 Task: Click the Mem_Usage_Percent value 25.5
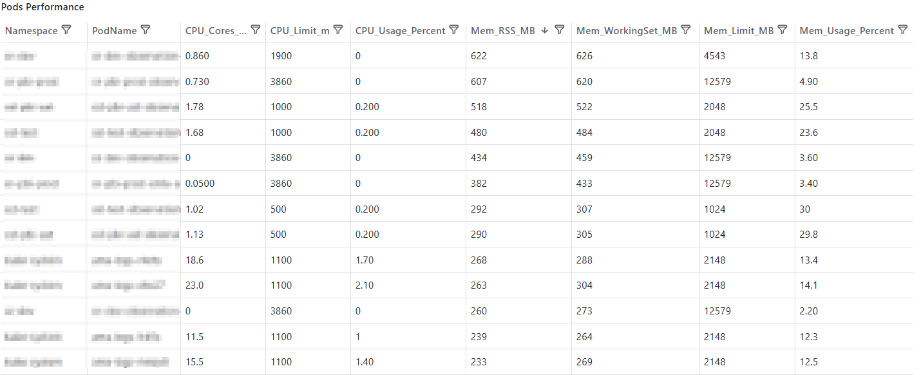click(x=808, y=107)
